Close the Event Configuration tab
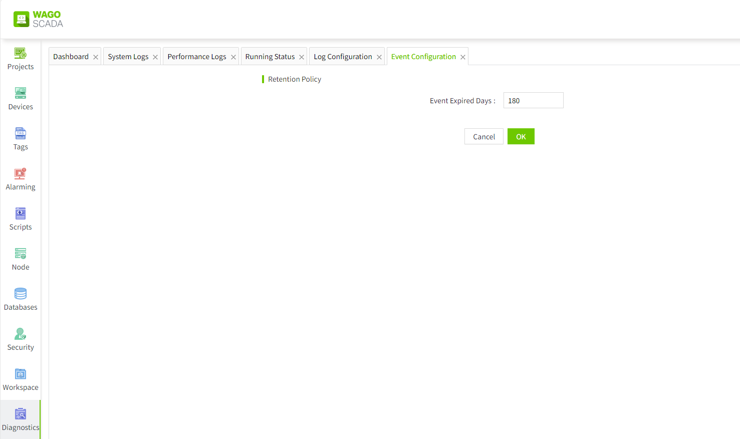This screenshot has width=740, height=439. pyautogui.click(x=463, y=57)
